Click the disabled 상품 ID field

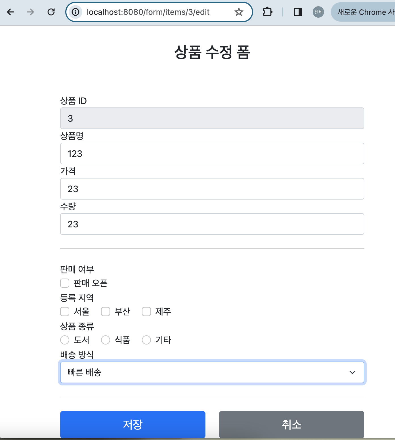coord(212,118)
